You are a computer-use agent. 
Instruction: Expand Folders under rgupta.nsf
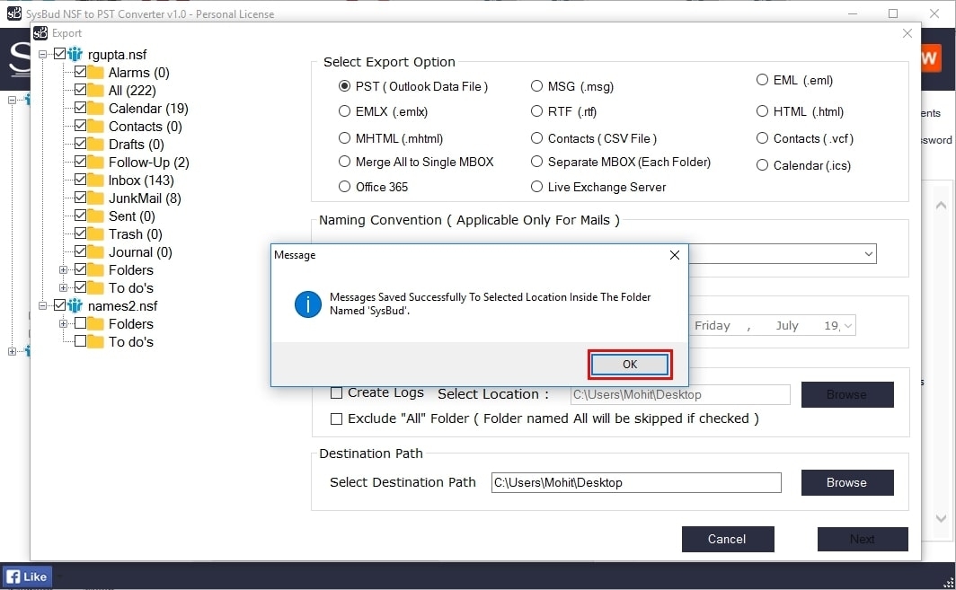(63, 269)
